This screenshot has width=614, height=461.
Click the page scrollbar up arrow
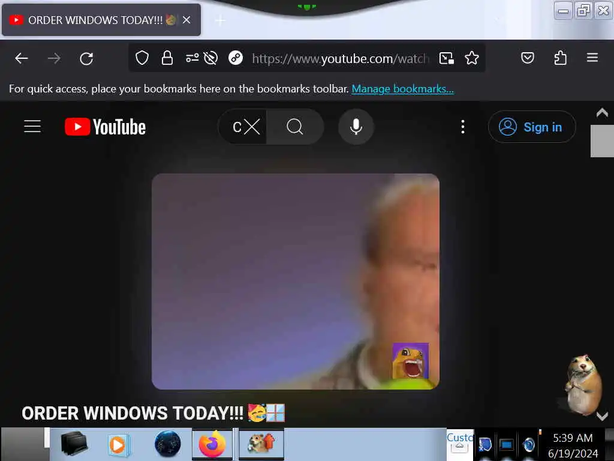coord(602,113)
